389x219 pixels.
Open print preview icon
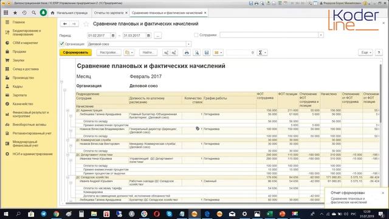point(197,53)
